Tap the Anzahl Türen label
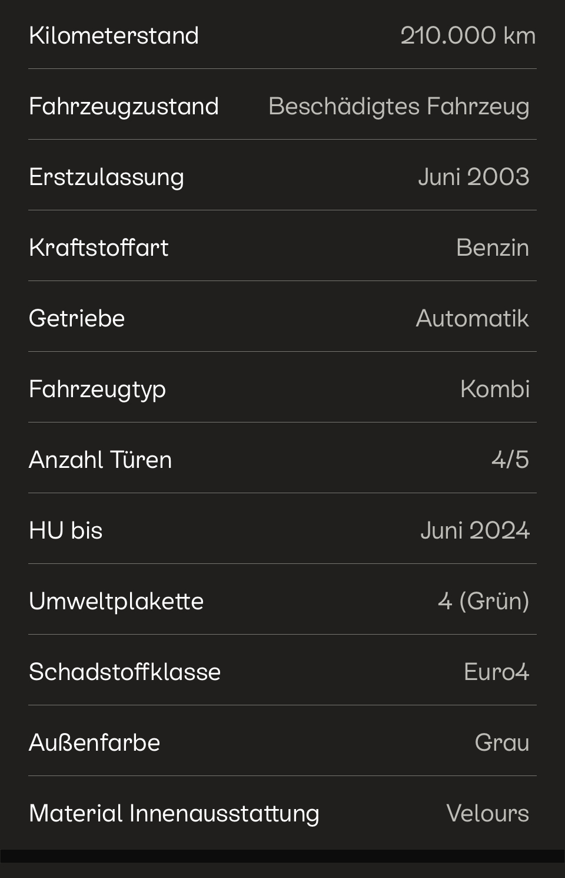 point(101,460)
